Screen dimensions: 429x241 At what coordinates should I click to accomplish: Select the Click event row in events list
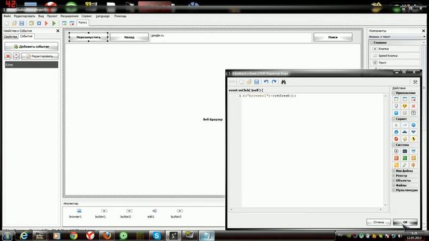[32, 65]
